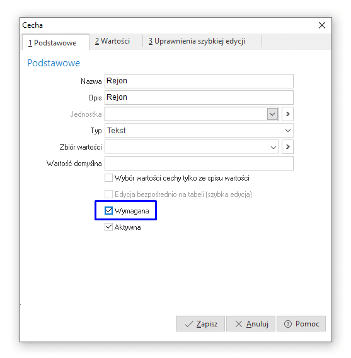Open the arrow button next to Jednostka
351x358 pixels.
(x=287, y=114)
